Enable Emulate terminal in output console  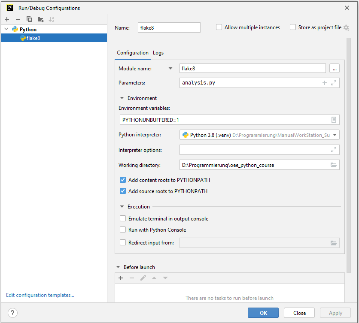(123, 218)
